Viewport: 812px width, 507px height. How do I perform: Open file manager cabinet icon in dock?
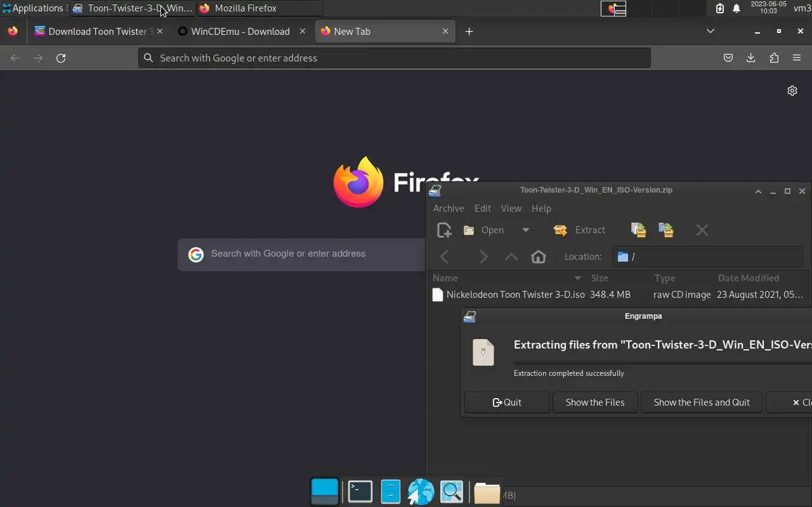390,492
